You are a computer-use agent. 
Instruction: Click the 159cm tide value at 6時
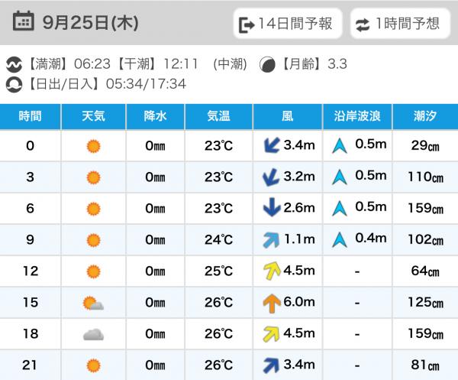(426, 208)
